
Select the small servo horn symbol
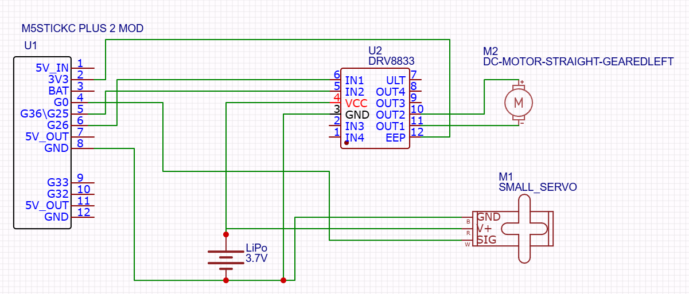524,229
